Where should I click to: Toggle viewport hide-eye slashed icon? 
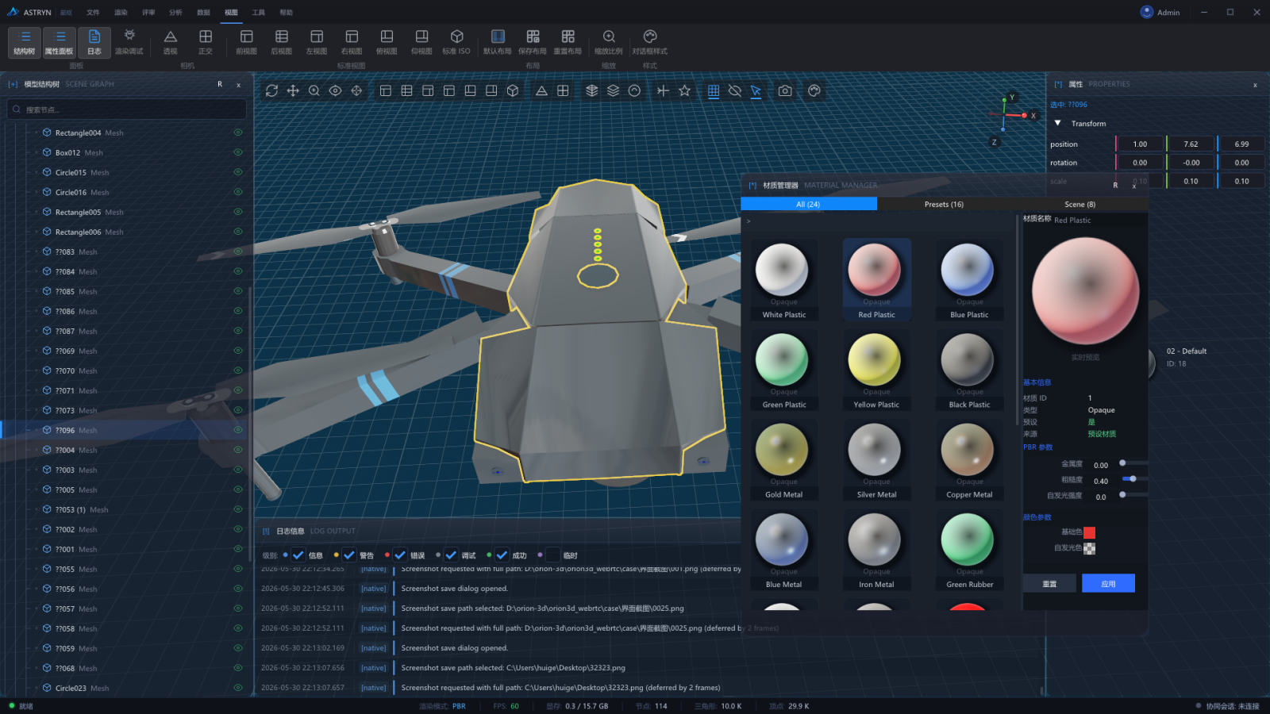pos(735,91)
